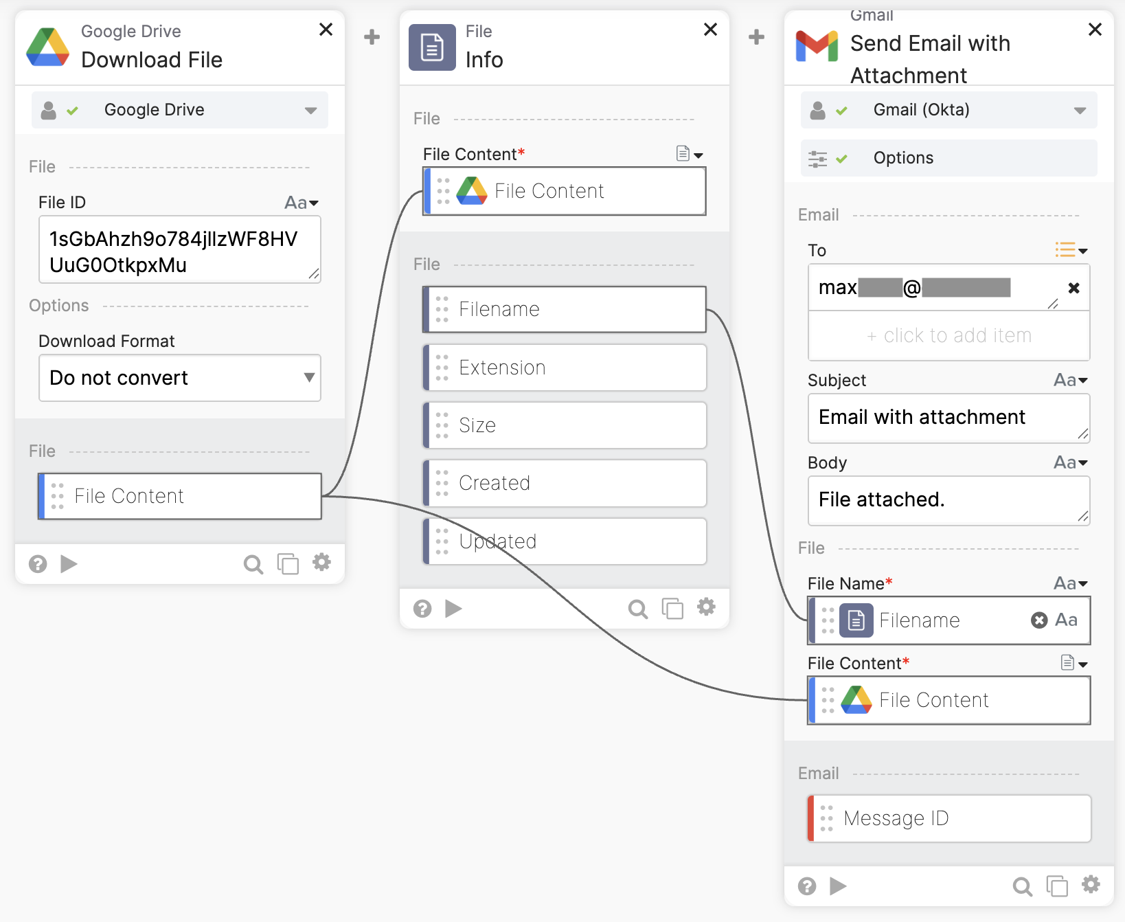Add a card between File Info and Gmail

[756, 36]
